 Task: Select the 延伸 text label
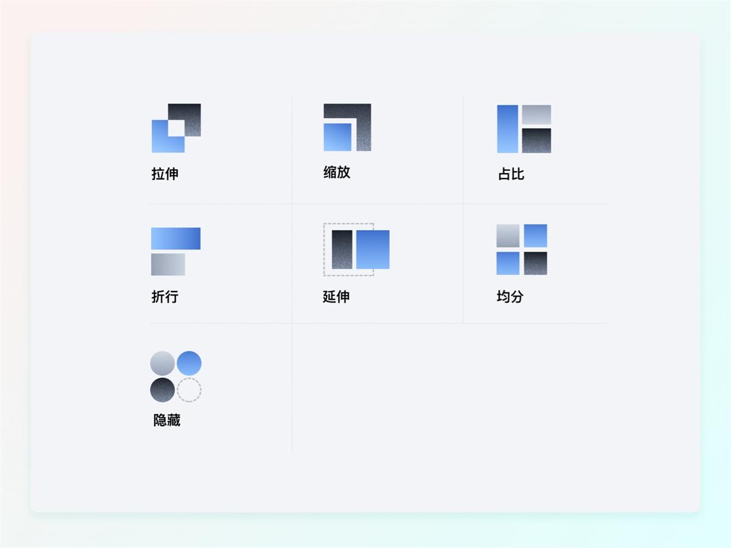click(x=336, y=297)
